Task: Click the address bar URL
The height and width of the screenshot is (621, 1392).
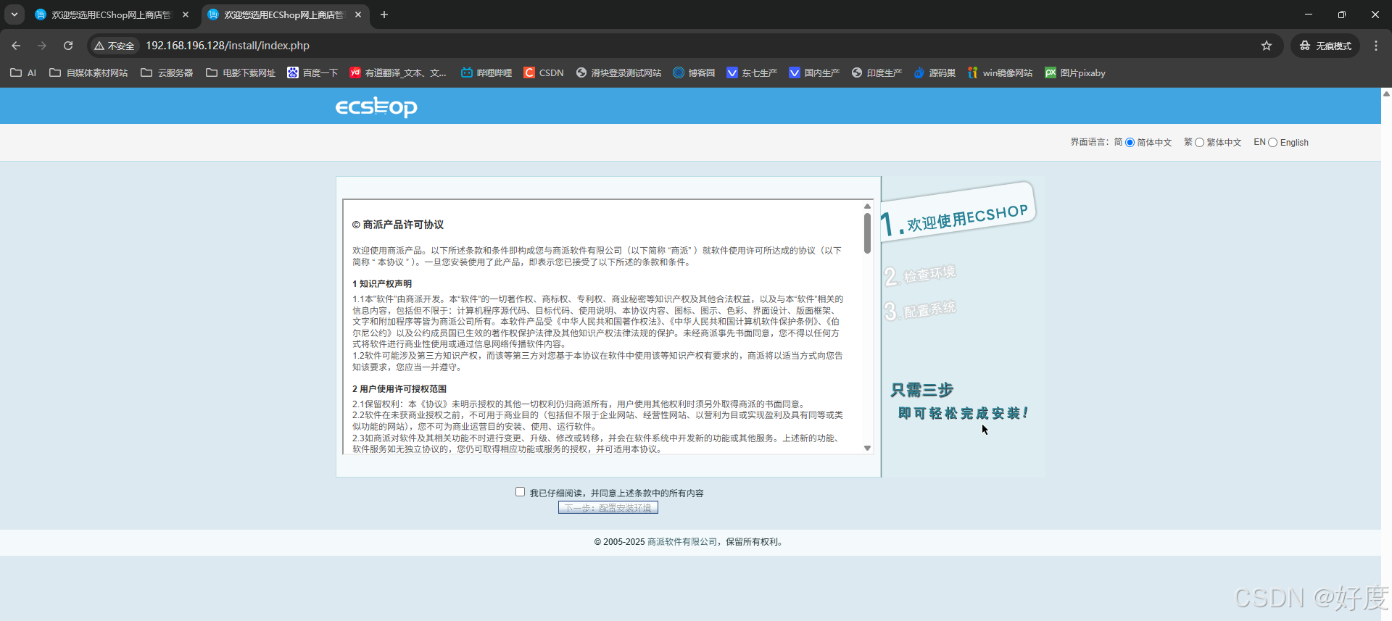Action: pos(228,46)
